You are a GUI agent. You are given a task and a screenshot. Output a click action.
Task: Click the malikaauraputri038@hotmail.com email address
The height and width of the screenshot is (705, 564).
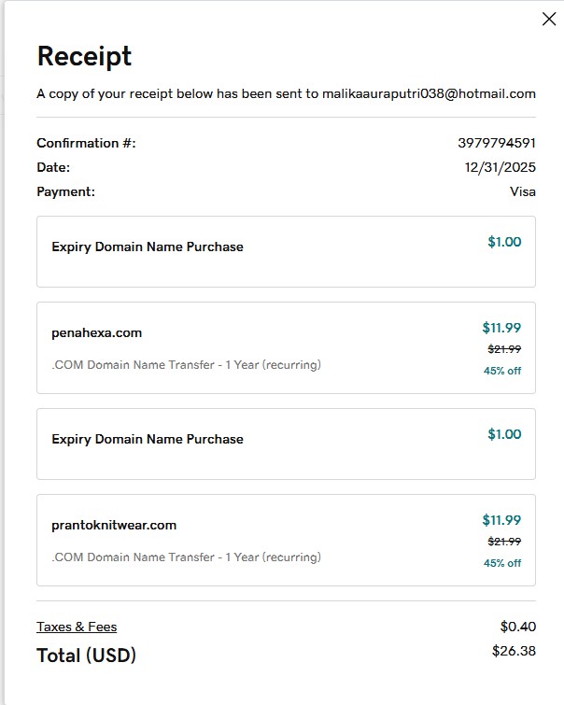pos(429,93)
